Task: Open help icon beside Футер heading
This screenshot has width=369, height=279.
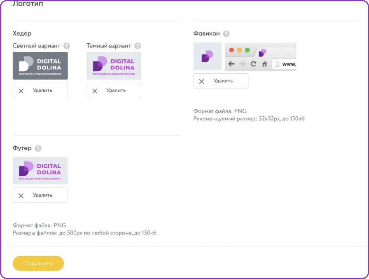Action: coord(38,148)
